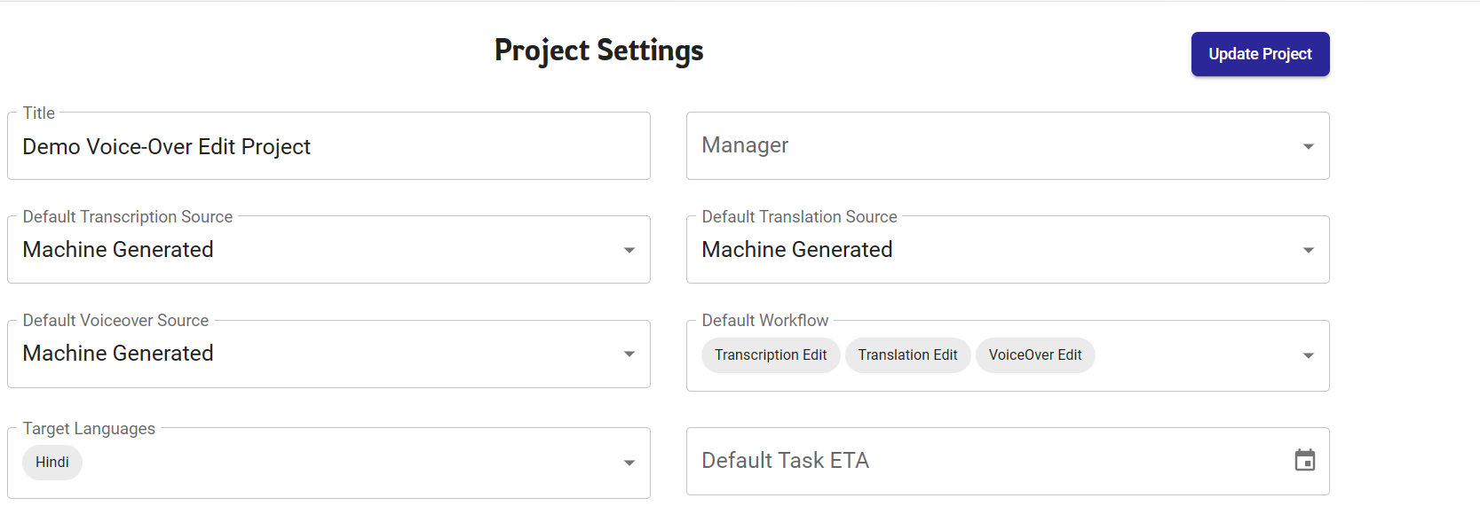Click the Default Voiceover Source arrow icon
Screen dimensions: 1480x506
pyautogui.click(x=629, y=354)
